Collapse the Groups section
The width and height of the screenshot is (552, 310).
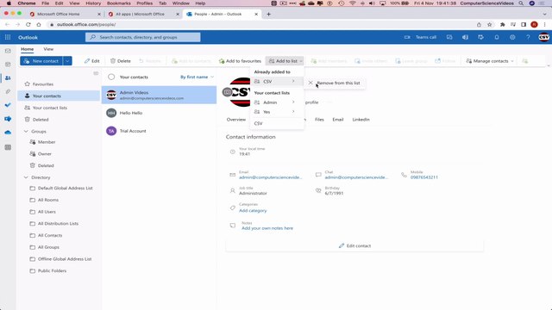coord(26,132)
